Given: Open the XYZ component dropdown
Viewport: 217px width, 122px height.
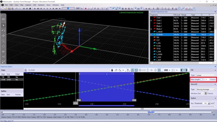Looking at the screenshot, I should point(167,70).
